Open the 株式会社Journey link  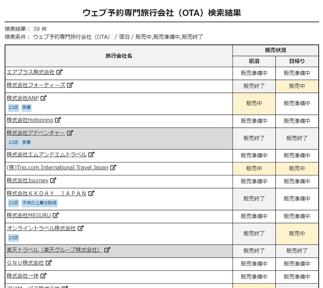pos(27,180)
